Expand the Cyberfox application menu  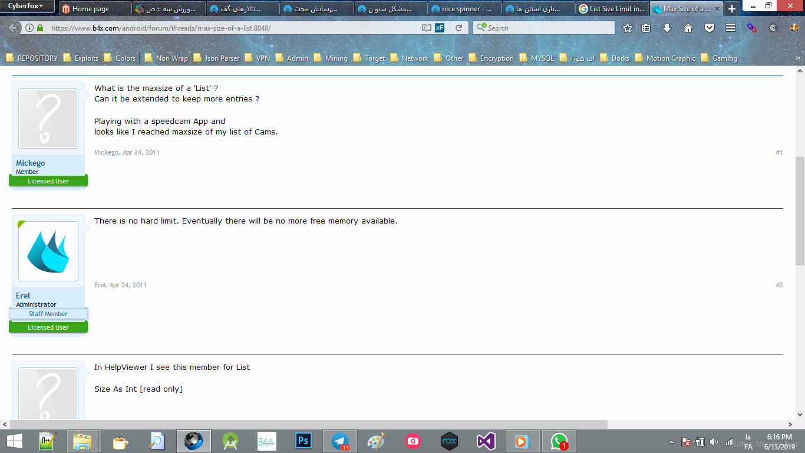26,6
